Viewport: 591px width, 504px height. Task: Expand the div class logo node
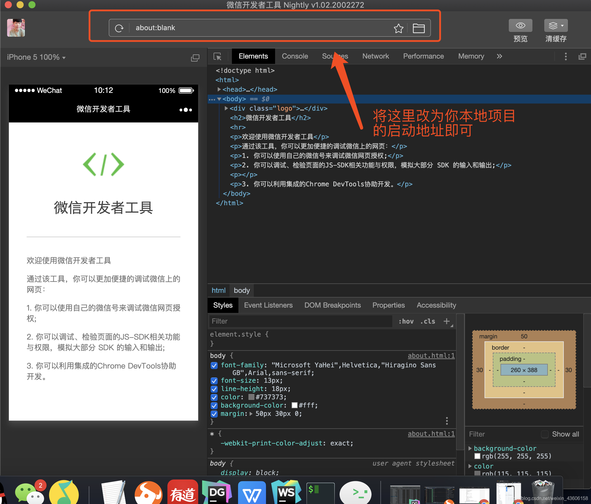pyautogui.click(x=226, y=108)
